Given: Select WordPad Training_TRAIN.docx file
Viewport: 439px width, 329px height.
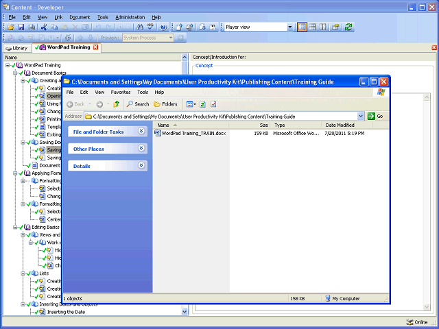Looking at the screenshot, I should (x=191, y=133).
